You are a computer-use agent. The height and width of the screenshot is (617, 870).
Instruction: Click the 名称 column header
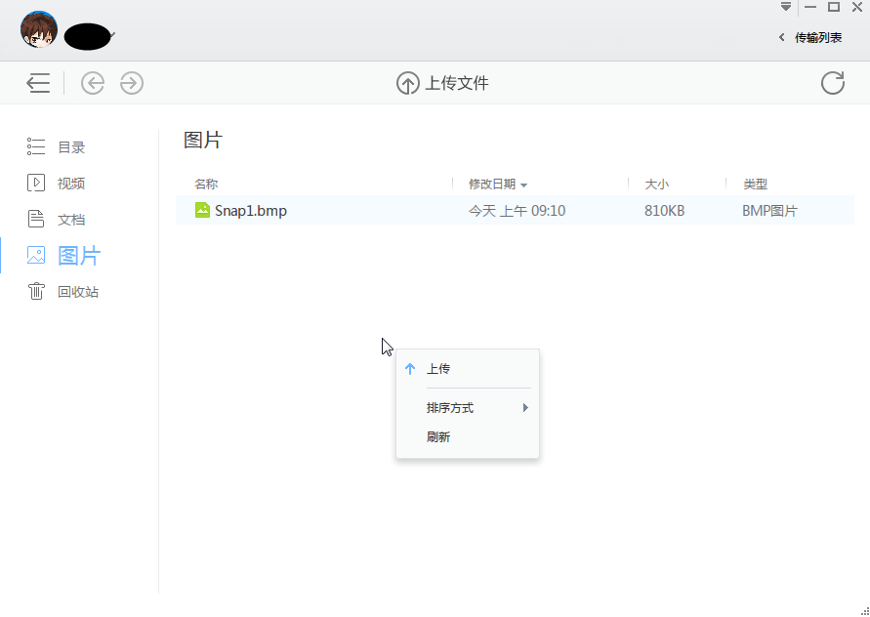tap(206, 184)
